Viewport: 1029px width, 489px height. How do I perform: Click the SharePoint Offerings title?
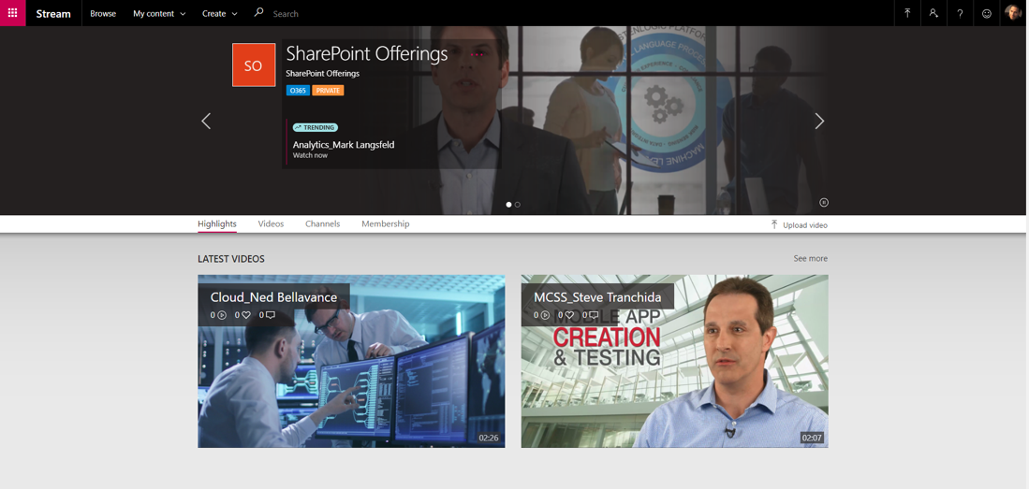tap(367, 53)
